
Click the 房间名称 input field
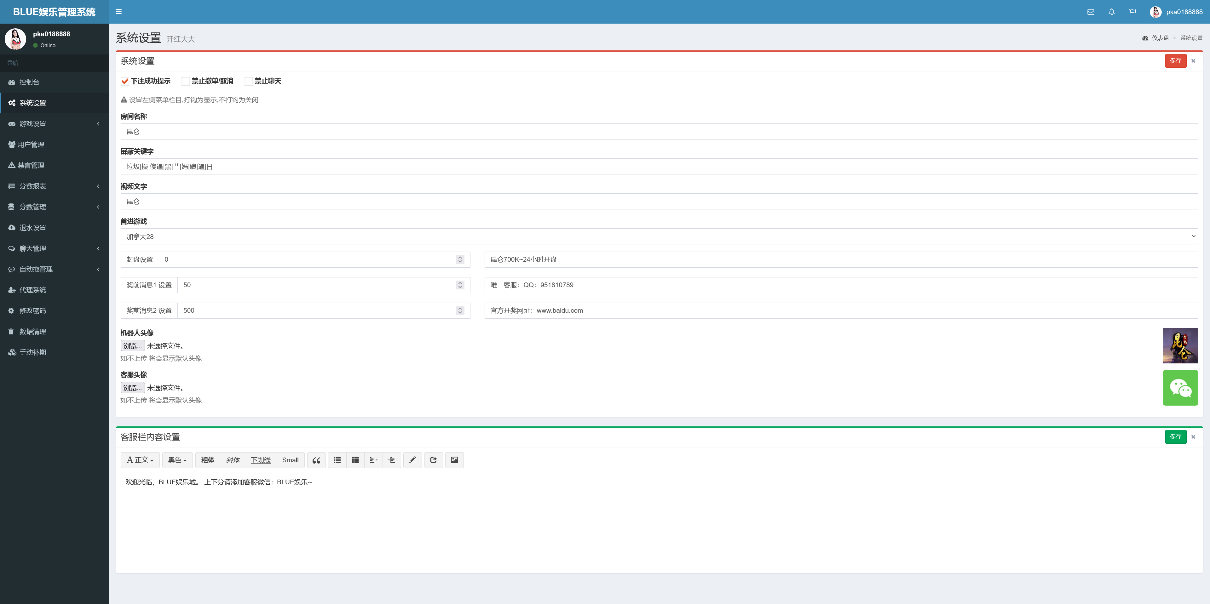click(x=659, y=132)
